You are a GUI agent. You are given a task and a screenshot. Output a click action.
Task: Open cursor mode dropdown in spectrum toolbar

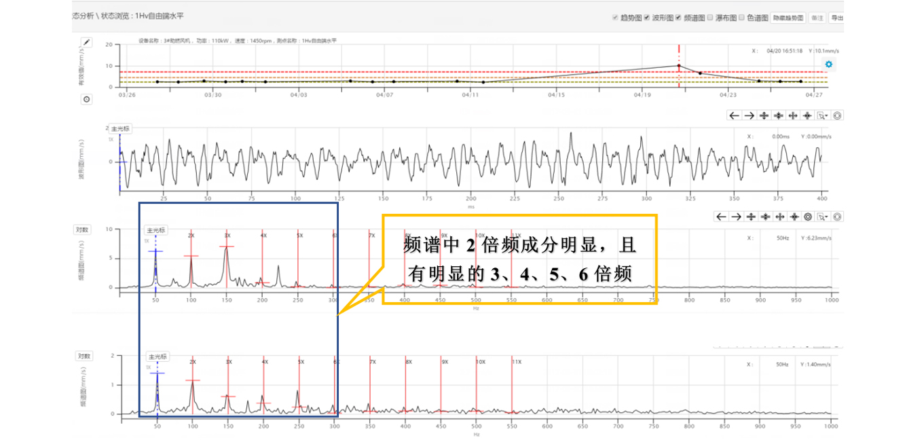(822, 217)
